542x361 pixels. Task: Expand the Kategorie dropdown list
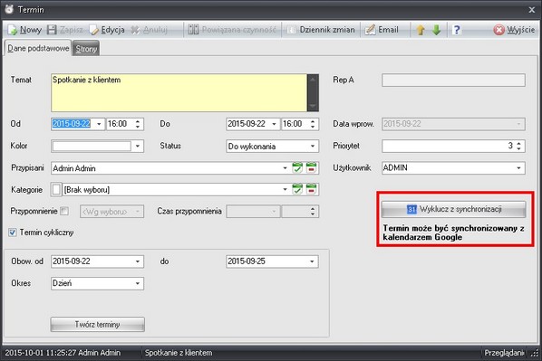pos(285,189)
